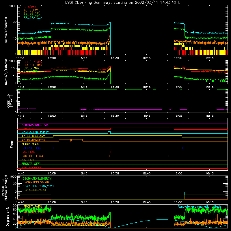231x231 pixels.
Task: Click the Degrees or % axis label
Action: [x=8, y=216]
